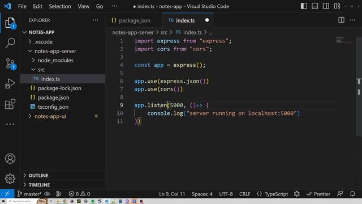Change indentation via Spaces: 4
Screen dimensions: 362x204
202,194
